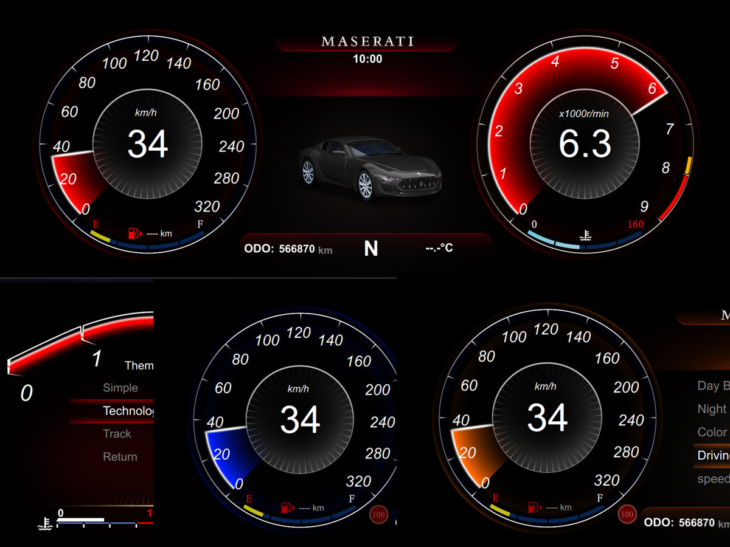Select Return in the theme menu

[x=120, y=457]
